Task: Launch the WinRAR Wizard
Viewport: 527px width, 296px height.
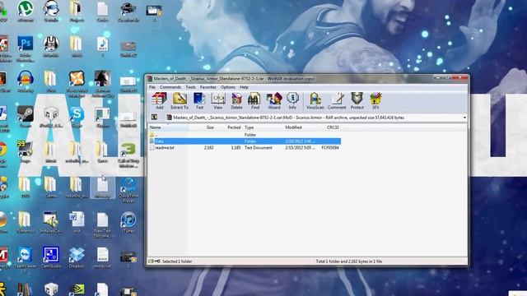Action: 274,101
